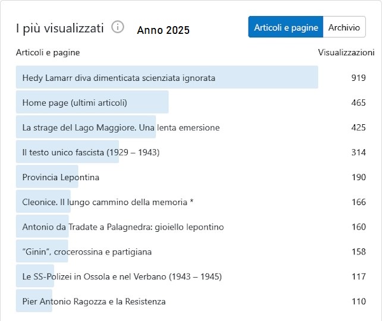Open Home page (ultimi articoli) entry
Viewport: 383px width, 321px height.
75,103
